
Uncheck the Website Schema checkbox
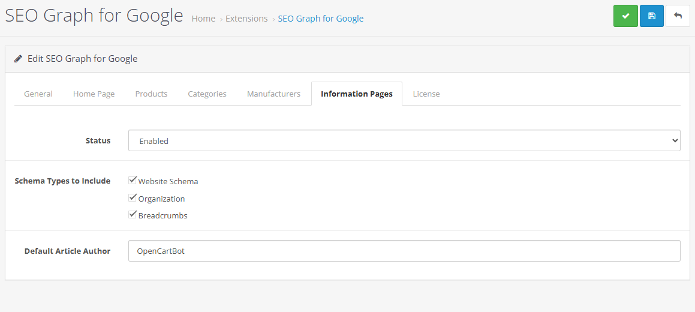point(133,180)
